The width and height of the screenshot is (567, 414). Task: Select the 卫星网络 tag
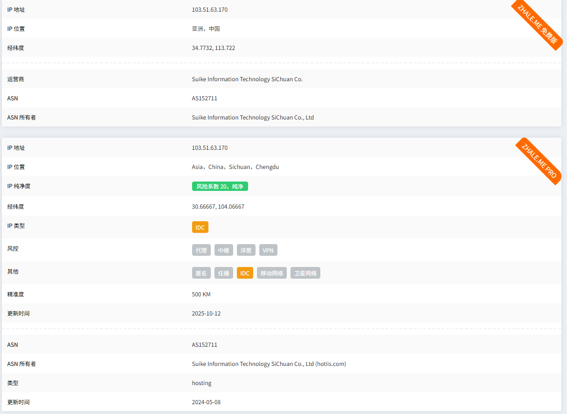(x=305, y=273)
